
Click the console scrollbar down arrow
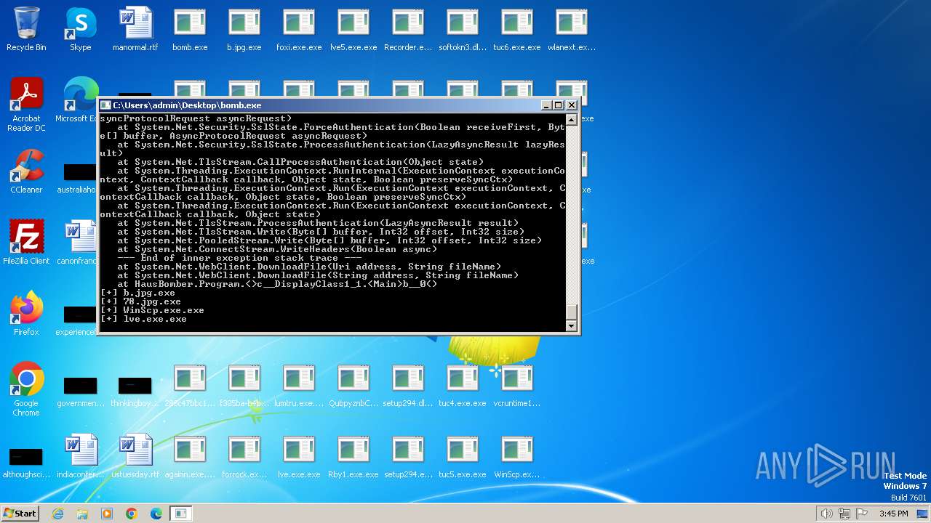coord(572,326)
